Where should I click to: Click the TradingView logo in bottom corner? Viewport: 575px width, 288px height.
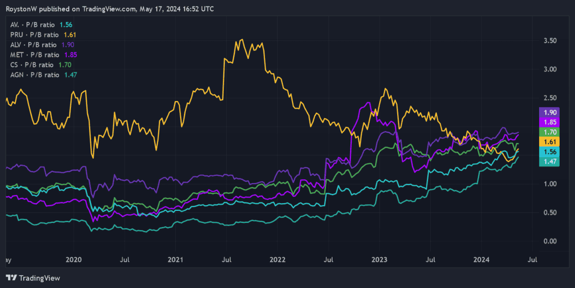tap(33, 278)
